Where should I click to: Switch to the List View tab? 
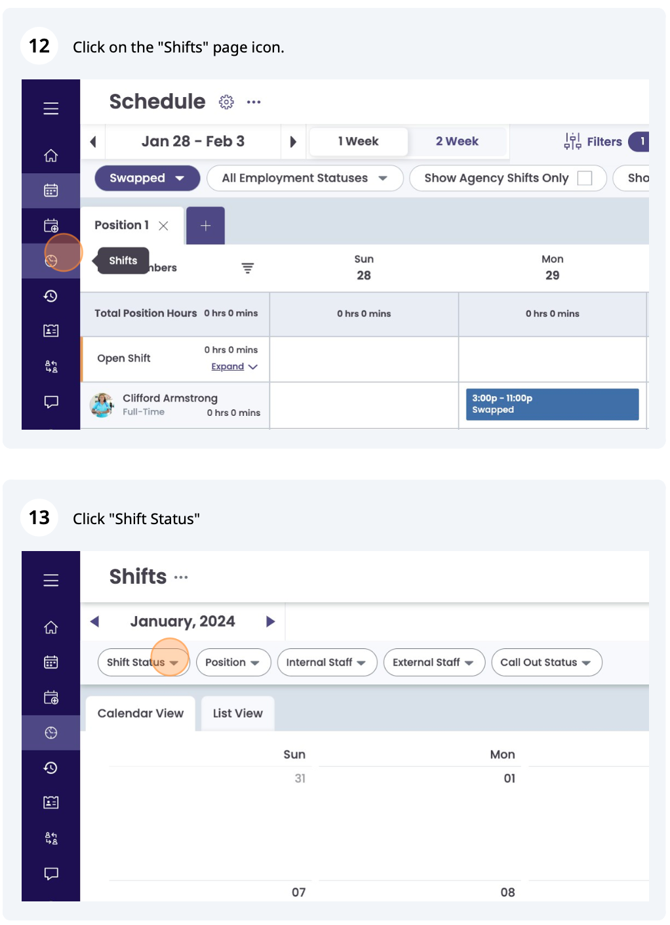(x=237, y=713)
